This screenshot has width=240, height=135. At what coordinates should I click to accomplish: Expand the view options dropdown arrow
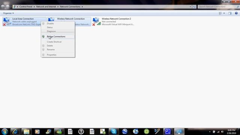pos(224,13)
